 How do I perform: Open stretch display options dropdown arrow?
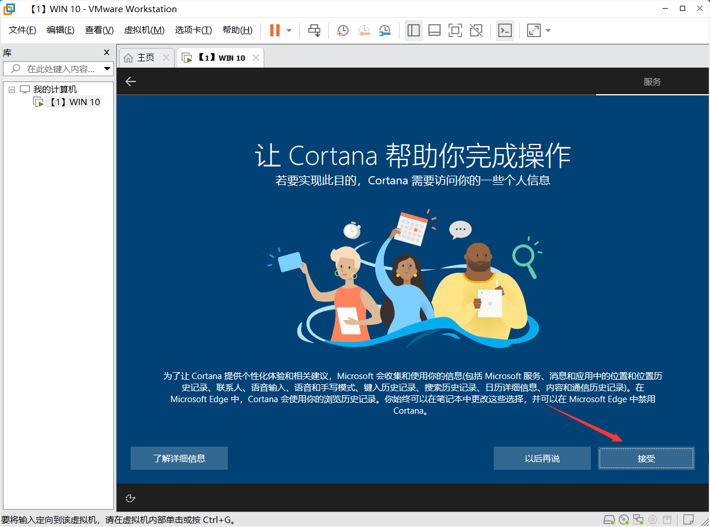point(548,30)
